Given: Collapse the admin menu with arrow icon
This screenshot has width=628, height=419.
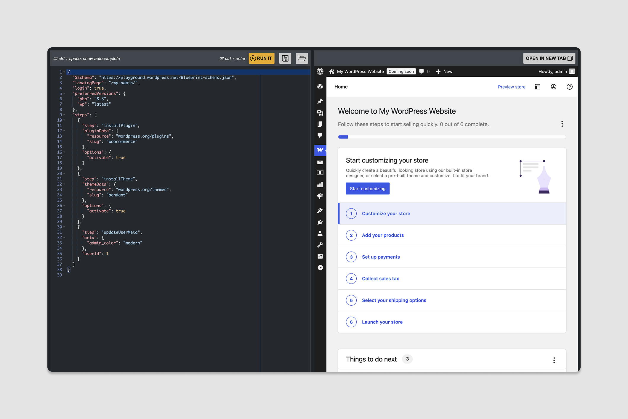Looking at the screenshot, I should click(320, 267).
